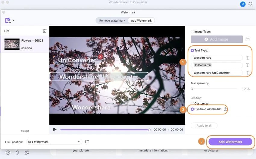Select Flowers - 66823 video thumbnail
Image resolution: width=256 pixels, height=159 pixels.
12,44
